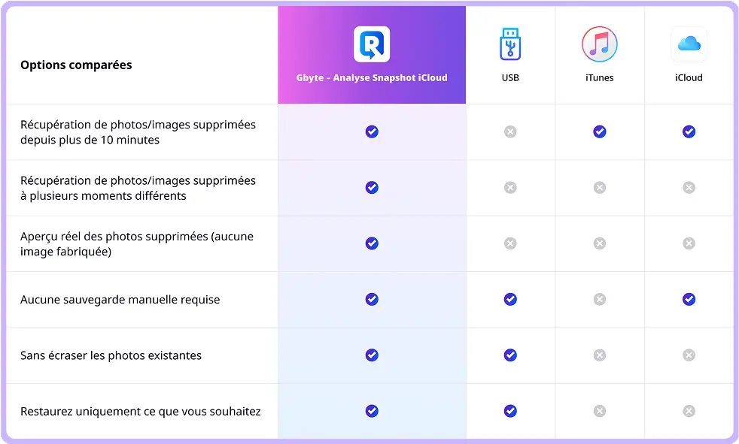Click the iCloud cloud icon
The height and width of the screenshot is (444, 739).
[689, 44]
